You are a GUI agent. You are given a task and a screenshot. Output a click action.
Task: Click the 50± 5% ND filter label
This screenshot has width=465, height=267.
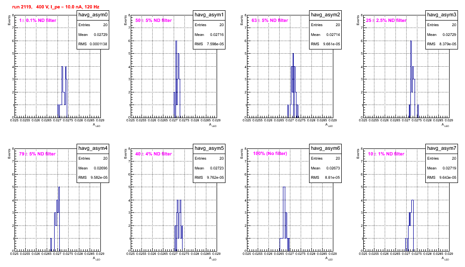154,21
